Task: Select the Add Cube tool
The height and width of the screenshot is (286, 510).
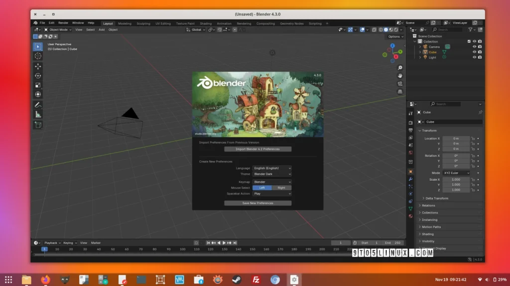Action: pos(38,125)
